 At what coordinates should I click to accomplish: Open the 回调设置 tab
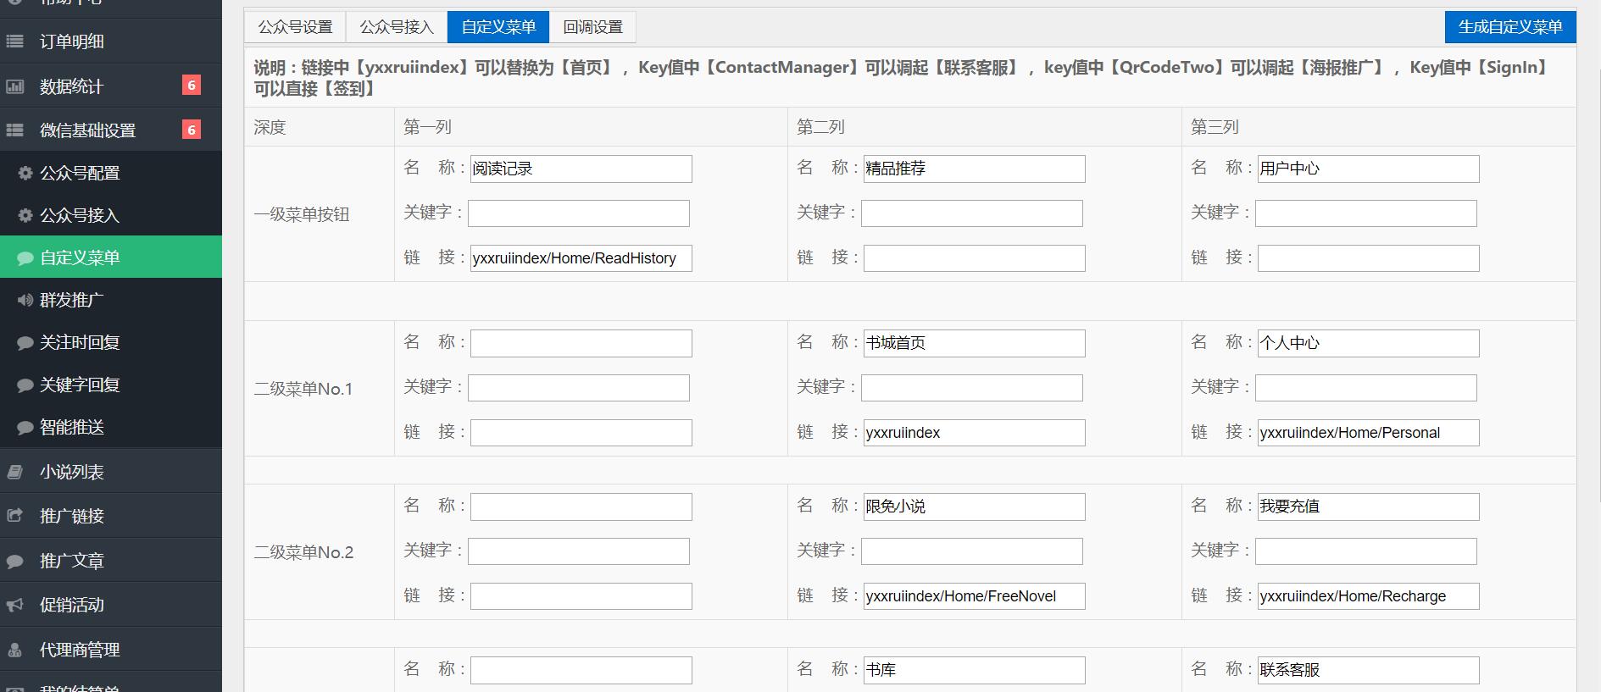click(592, 27)
